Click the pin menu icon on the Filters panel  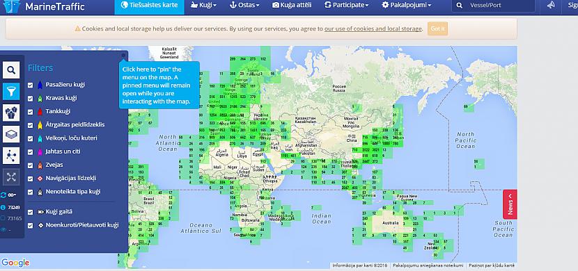[x=123, y=55]
